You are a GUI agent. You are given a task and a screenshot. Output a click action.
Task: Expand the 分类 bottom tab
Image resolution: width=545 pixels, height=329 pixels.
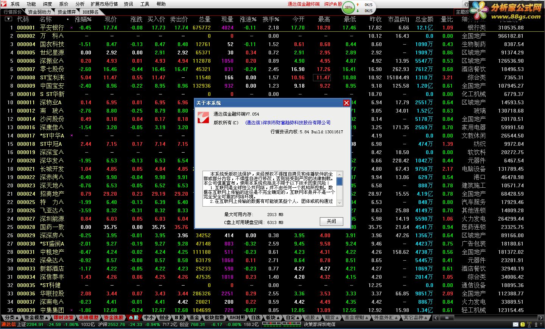click(x=11, y=318)
